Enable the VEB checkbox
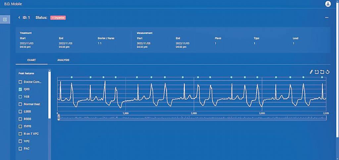 coord(20,97)
